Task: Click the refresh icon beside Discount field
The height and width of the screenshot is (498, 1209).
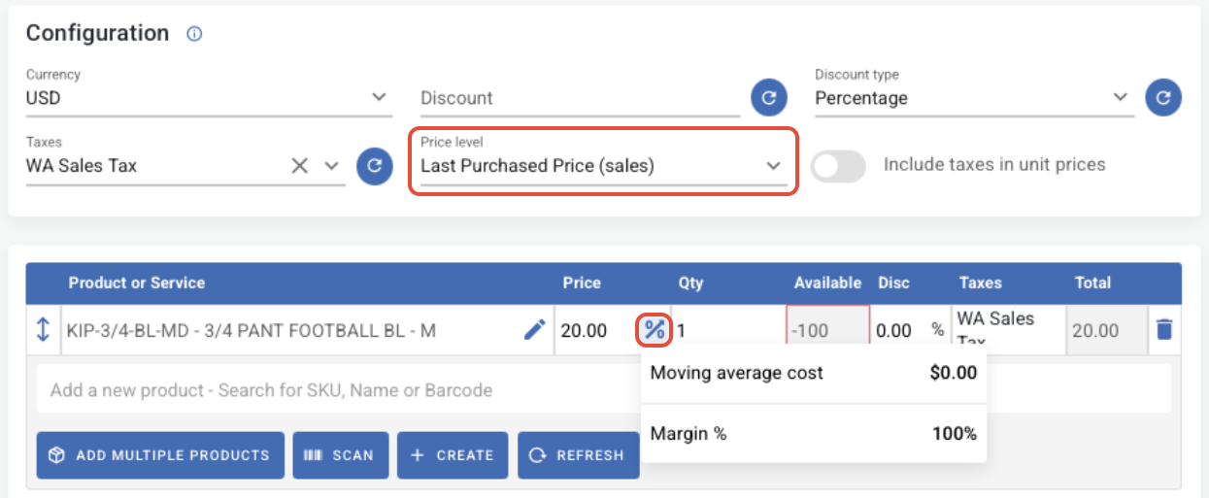Action: (768, 97)
